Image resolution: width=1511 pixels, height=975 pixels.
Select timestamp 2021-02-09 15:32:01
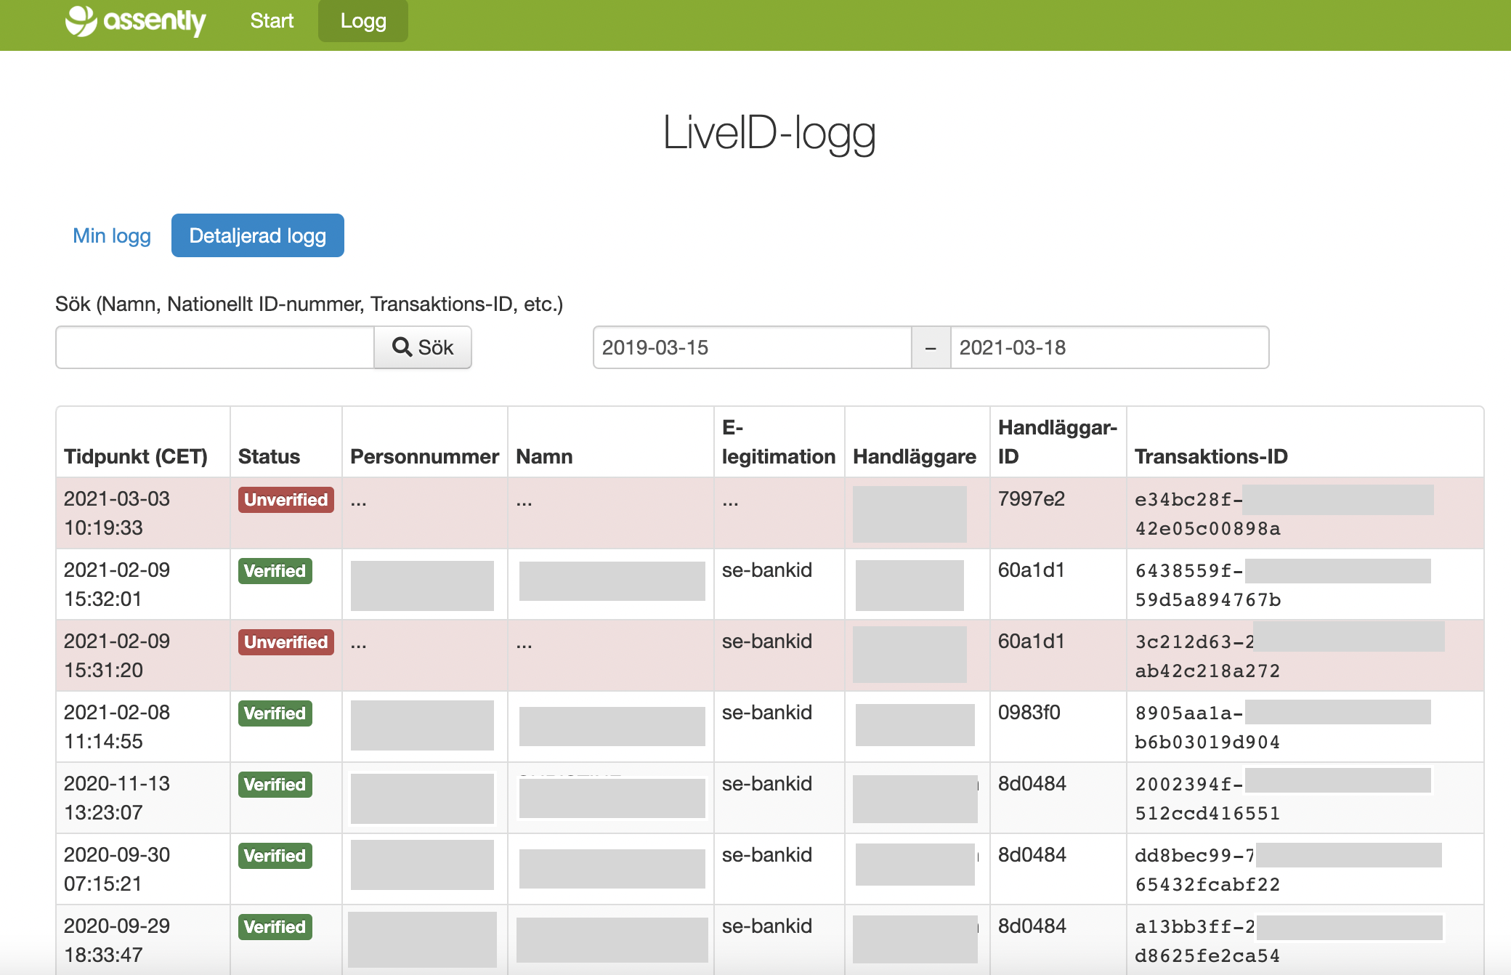[117, 584]
